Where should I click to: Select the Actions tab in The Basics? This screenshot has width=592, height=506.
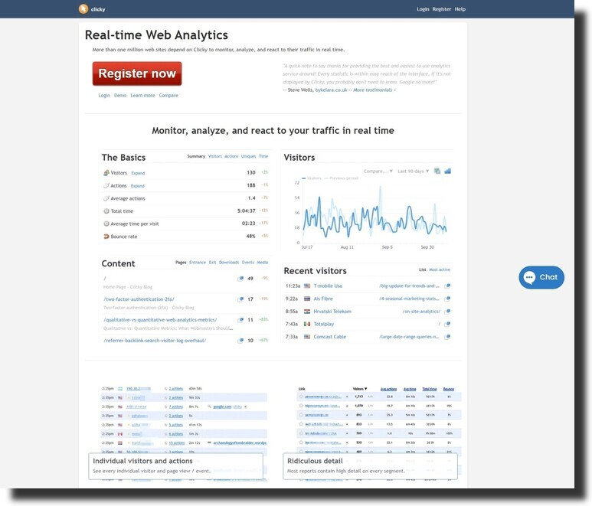click(x=231, y=156)
